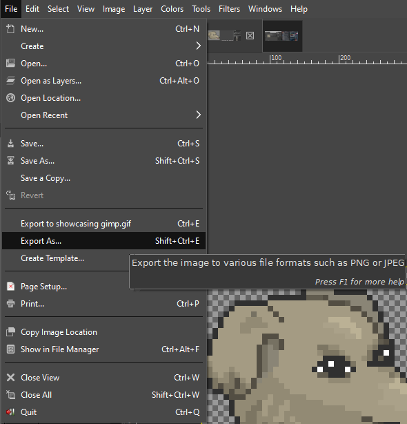This screenshot has height=424, width=407.
Task: Click the Quit icon
Action: click(10, 412)
